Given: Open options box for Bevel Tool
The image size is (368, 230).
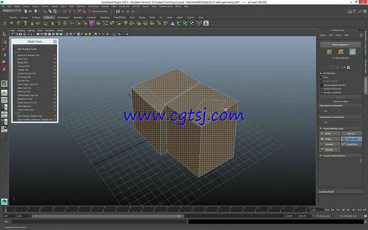Looking at the screenshot, I should [55, 59].
